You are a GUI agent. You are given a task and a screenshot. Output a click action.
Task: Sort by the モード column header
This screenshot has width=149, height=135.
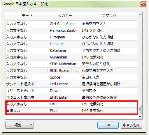click(x=27, y=16)
